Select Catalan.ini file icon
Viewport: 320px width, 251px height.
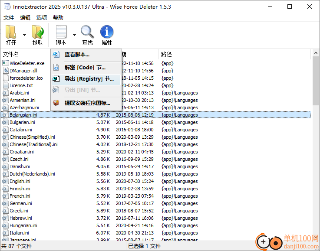(x=6, y=130)
